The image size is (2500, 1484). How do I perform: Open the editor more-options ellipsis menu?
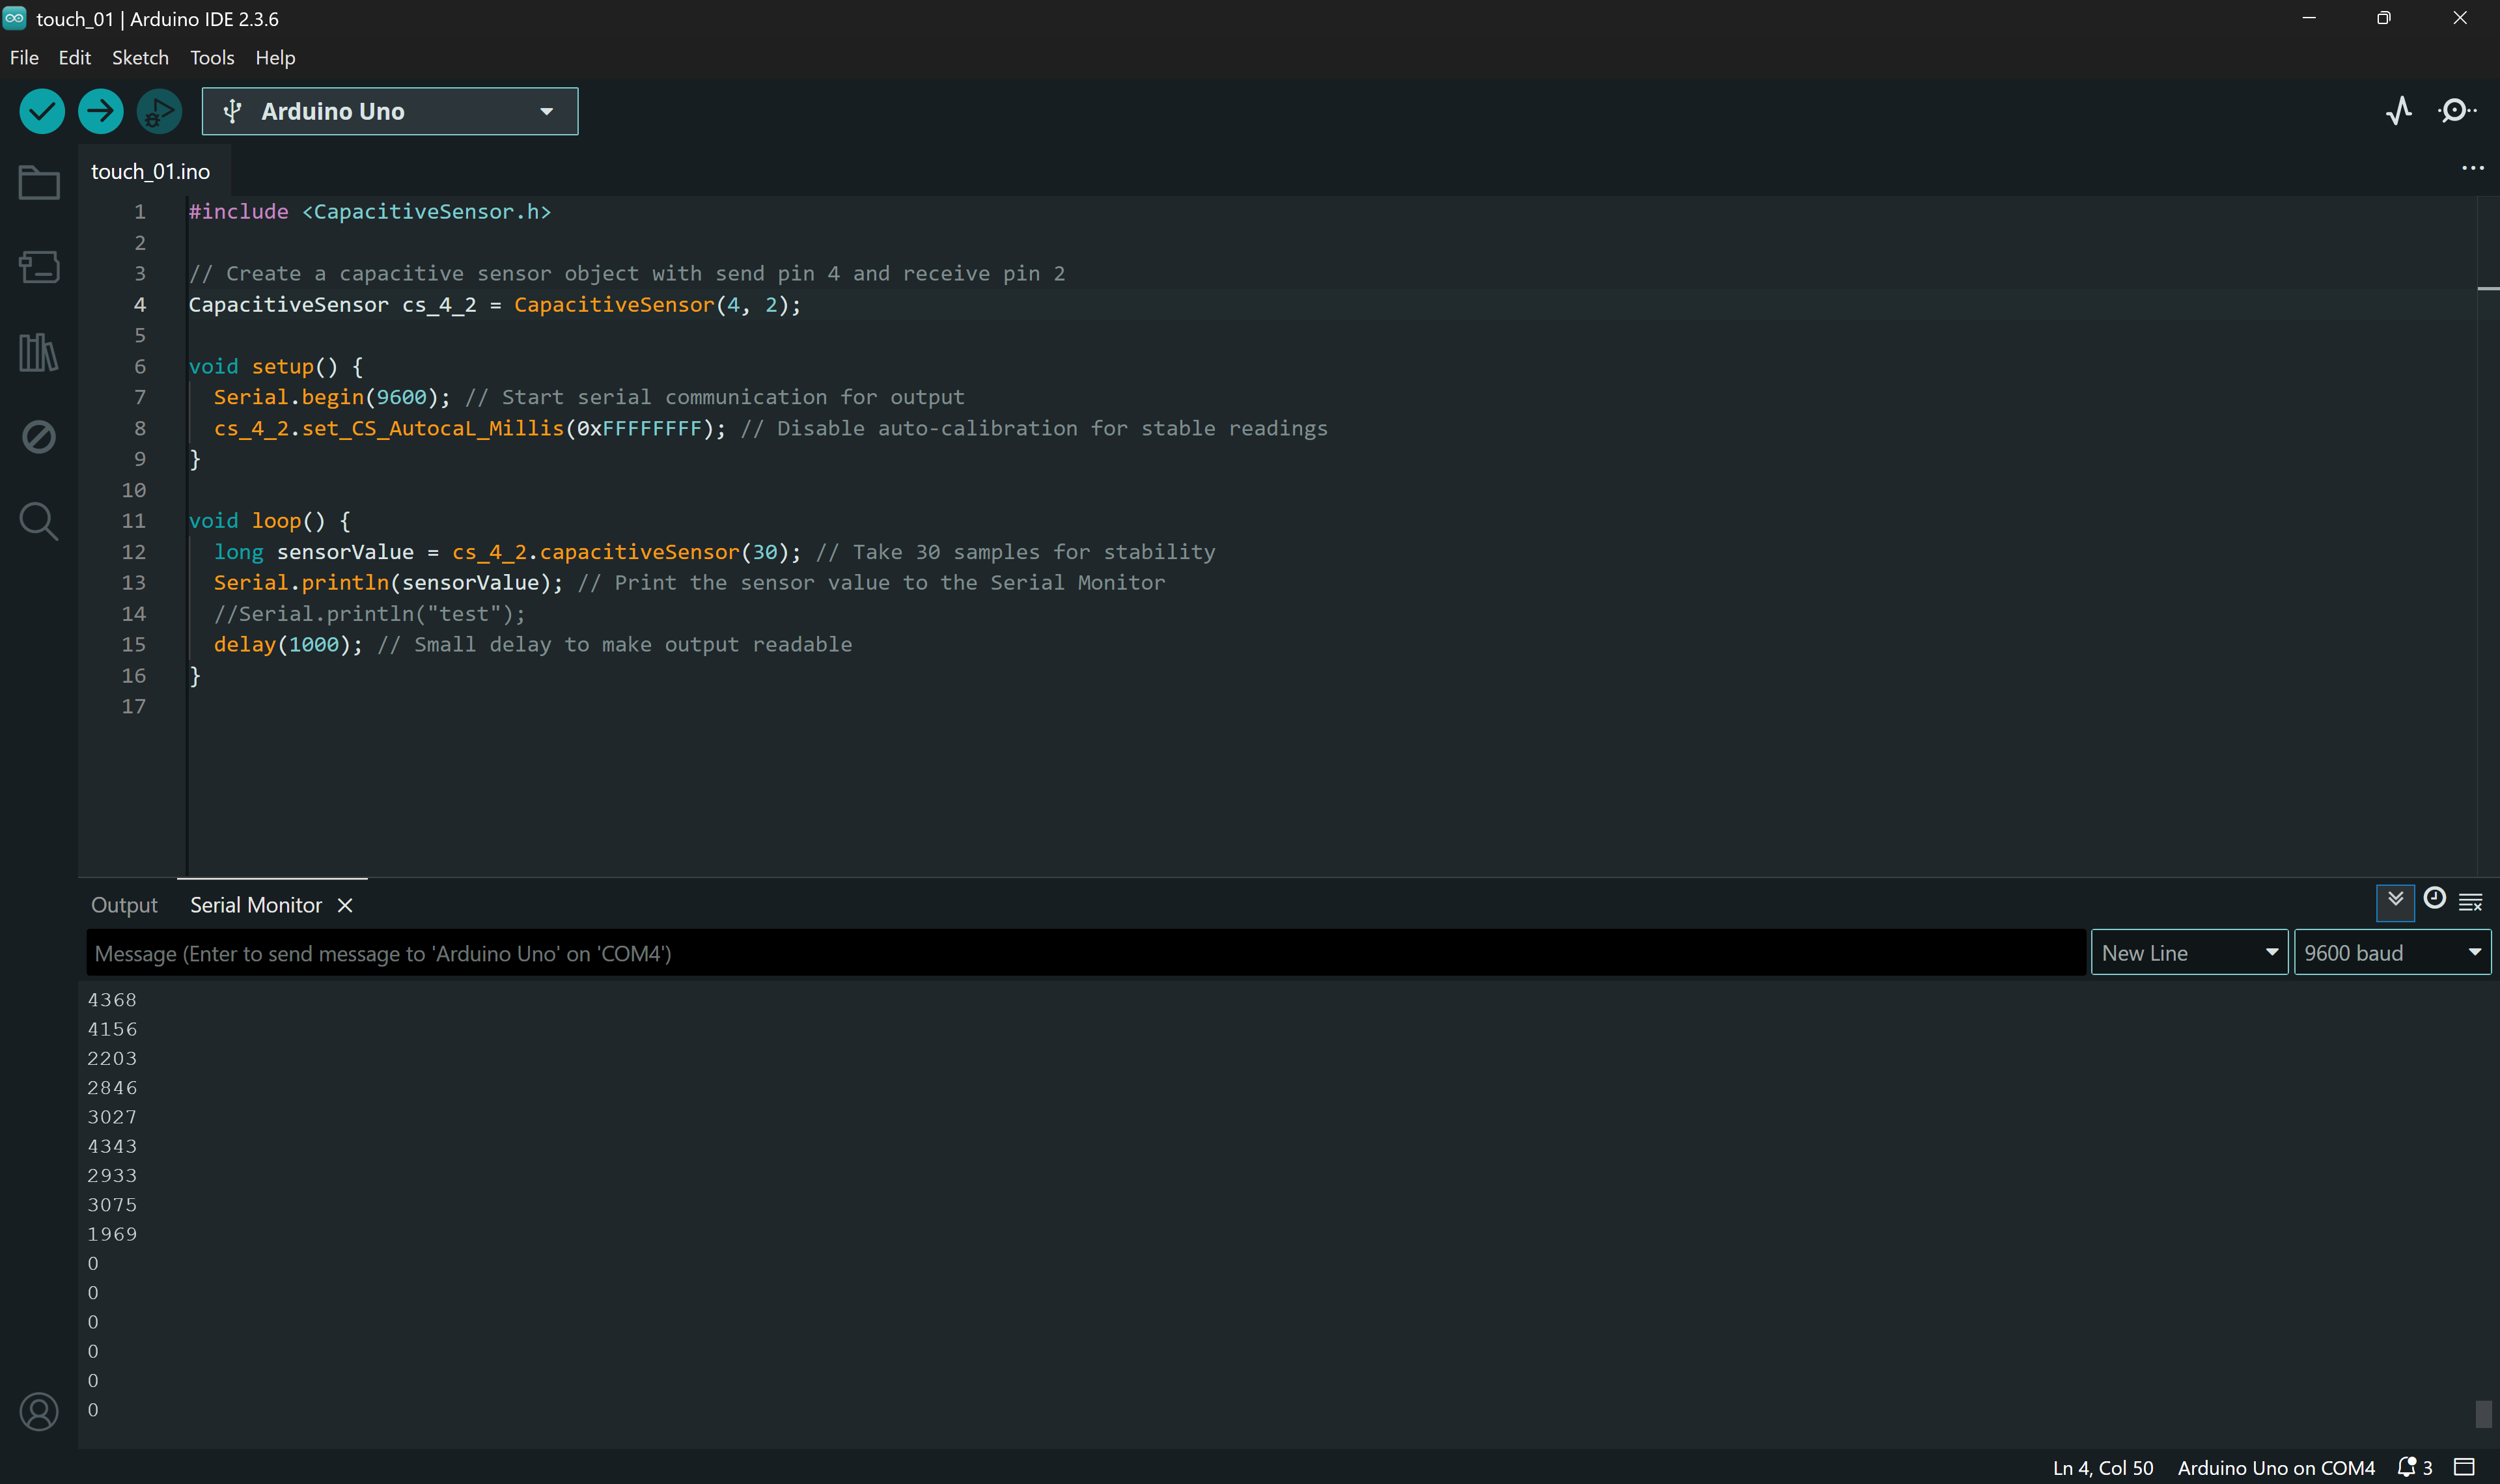coord(2472,168)
